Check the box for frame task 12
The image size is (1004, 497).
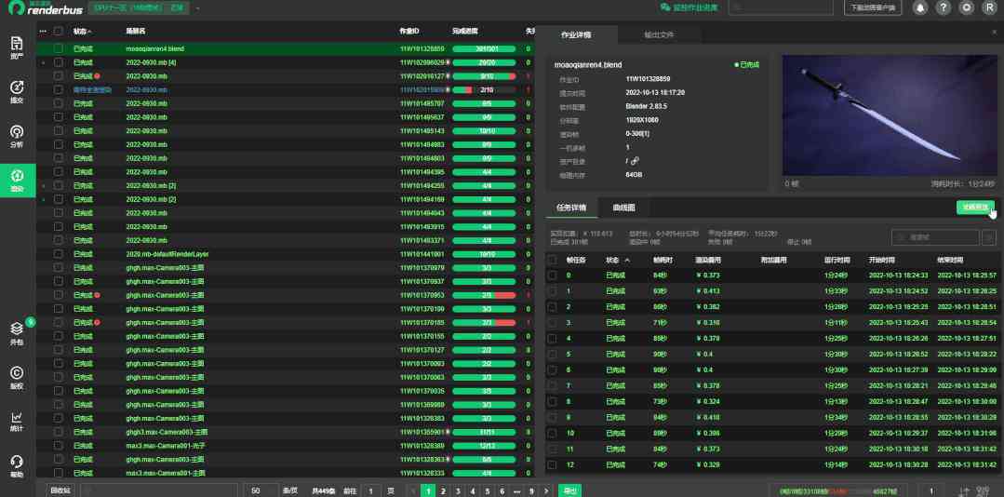(x=552, y=465)
